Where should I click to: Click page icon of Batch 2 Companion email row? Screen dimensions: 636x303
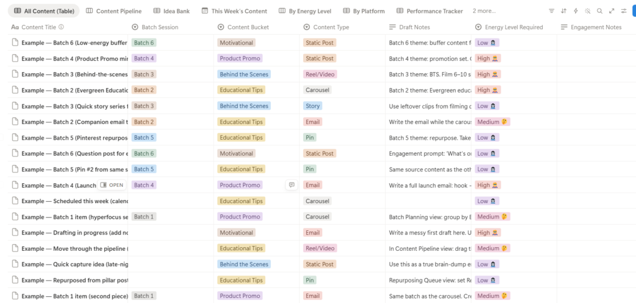(x=15, y=122)
